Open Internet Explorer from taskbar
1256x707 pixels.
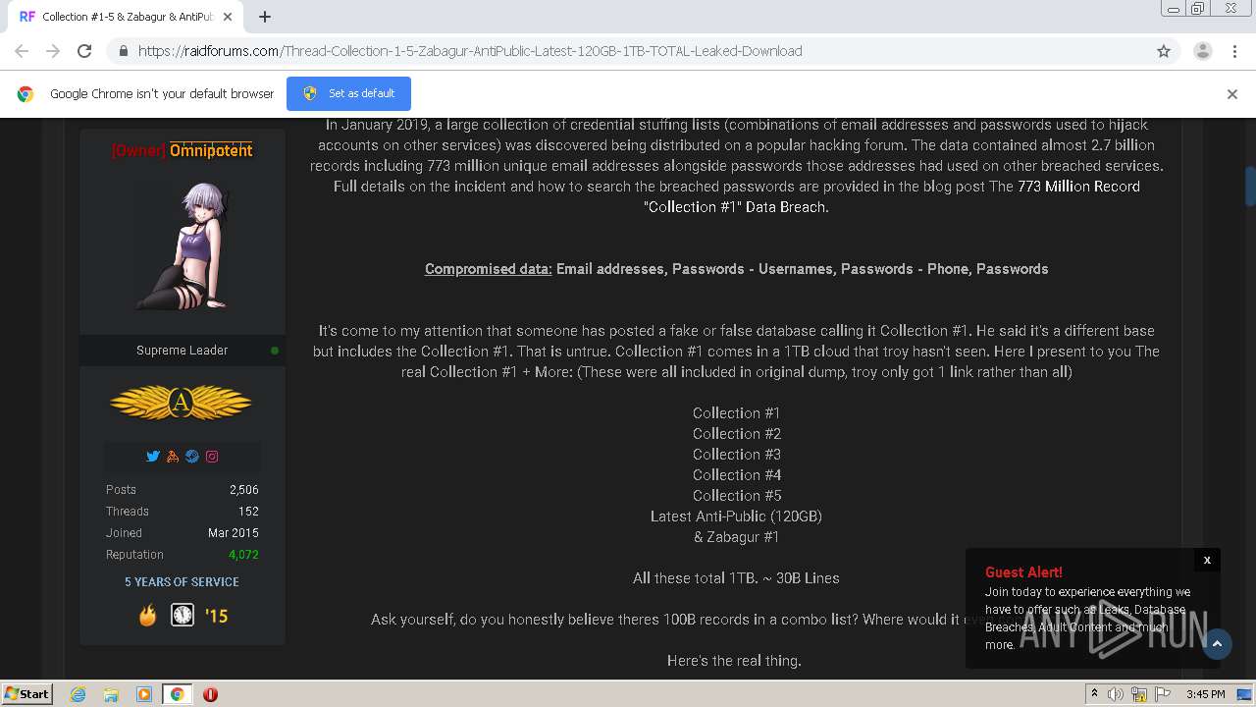tap(78, 694)
